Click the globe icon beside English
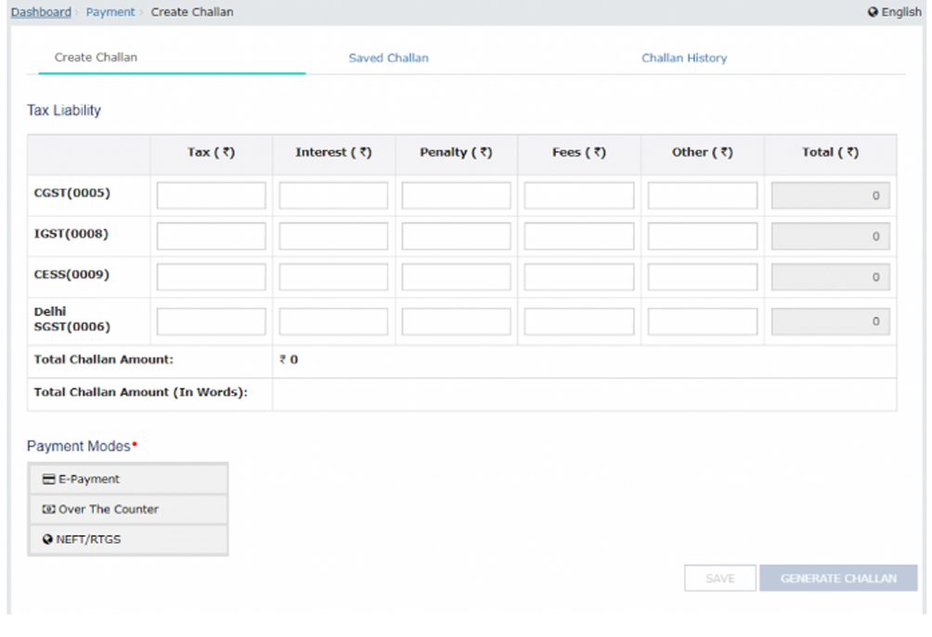This screenshot has width=932, height=637. point(873,12)
